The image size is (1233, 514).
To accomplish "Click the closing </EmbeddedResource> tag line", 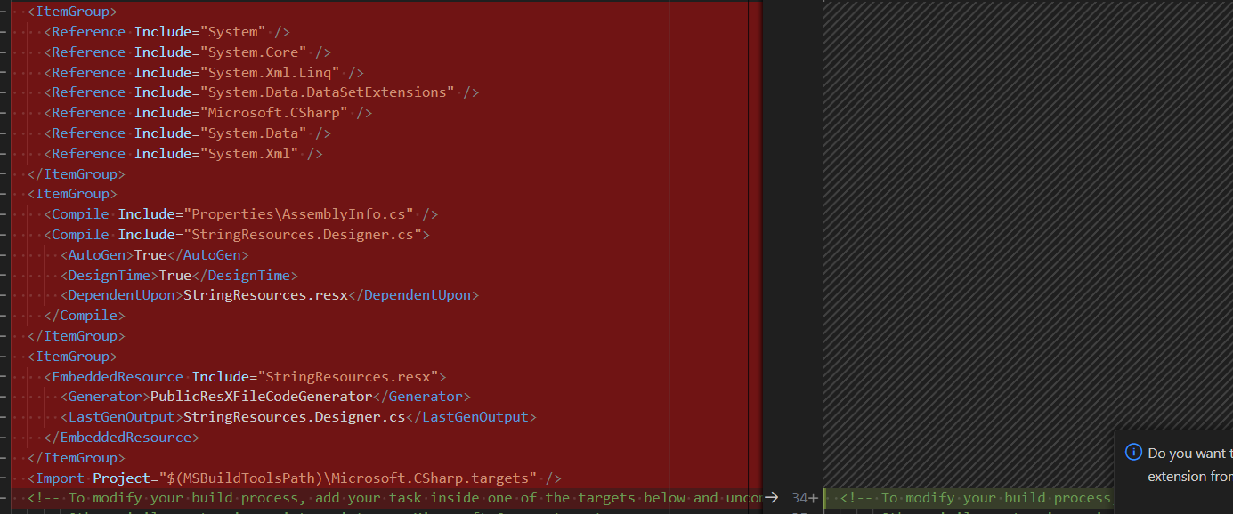I will click(122, 438).
